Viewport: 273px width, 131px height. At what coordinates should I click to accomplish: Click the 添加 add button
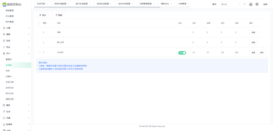point(42,15)
